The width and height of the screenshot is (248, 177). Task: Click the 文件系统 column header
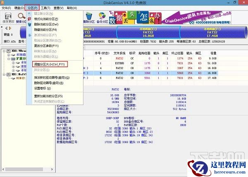click(119, 53)
